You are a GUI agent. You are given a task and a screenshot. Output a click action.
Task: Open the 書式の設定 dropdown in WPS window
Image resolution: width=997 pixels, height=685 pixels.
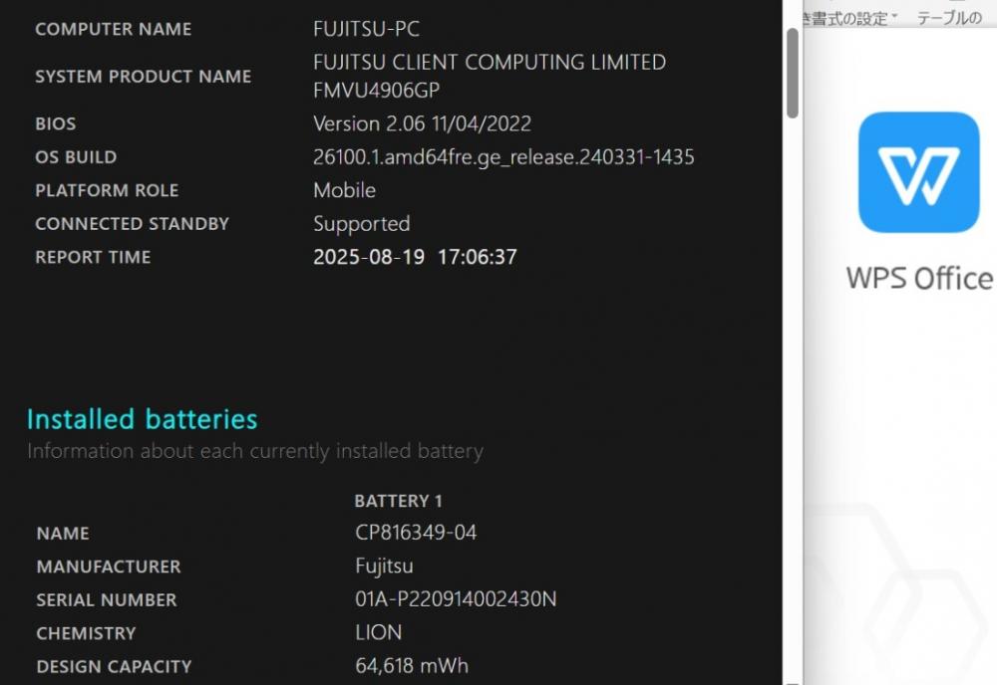click(850, 18)
